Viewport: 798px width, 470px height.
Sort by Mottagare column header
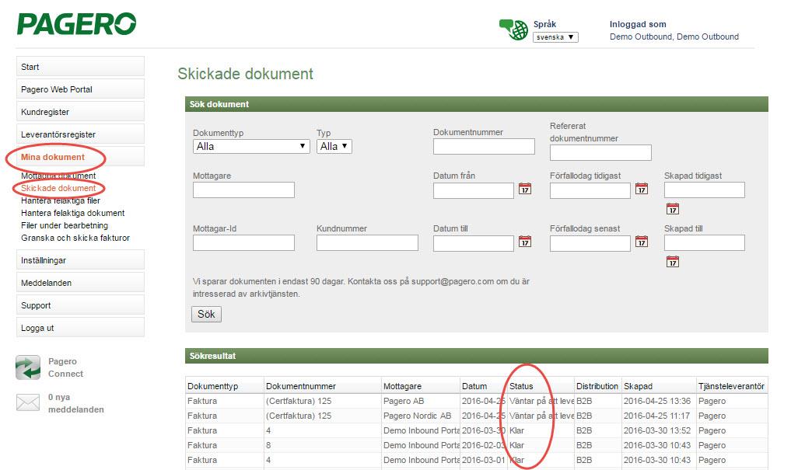pos(420,386)
